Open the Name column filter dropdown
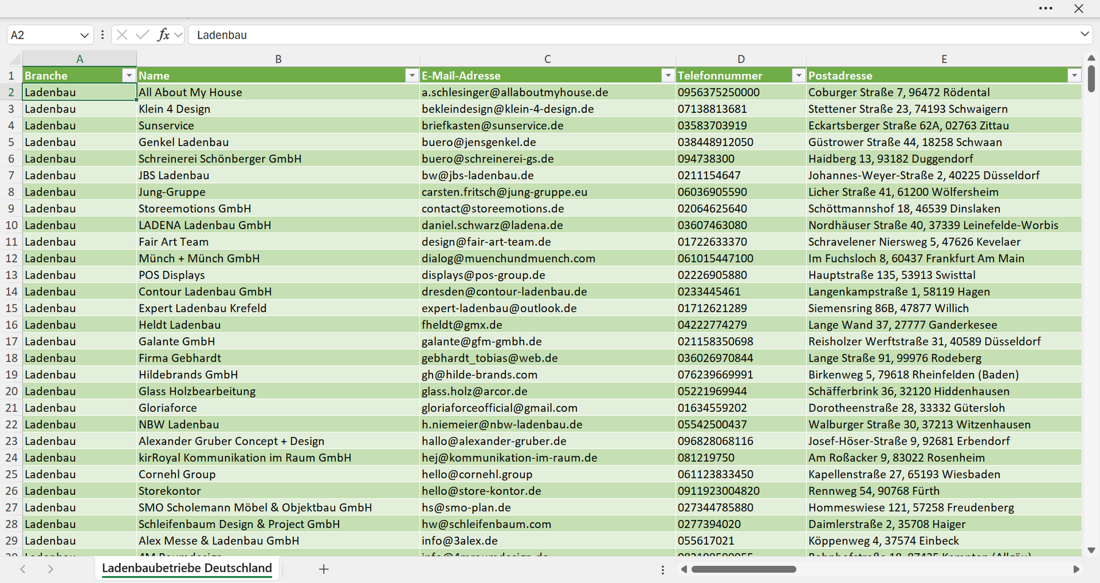The image size is (1100, 583). point(412,76)
